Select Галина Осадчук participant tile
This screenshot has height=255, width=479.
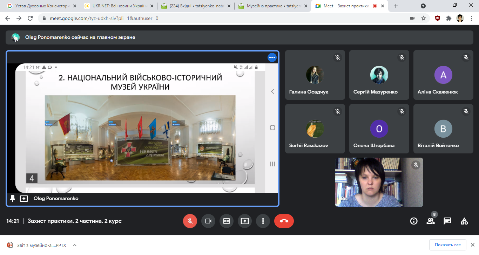pyautogui.click(x=315, y=75)
